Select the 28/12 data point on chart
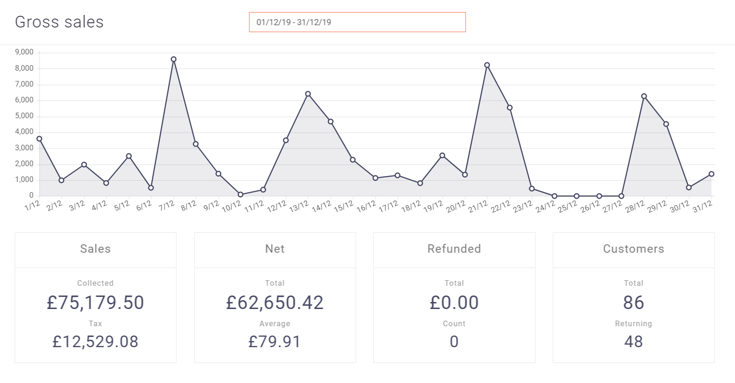The height and width of the screenshot is (383, 735). 644,96
